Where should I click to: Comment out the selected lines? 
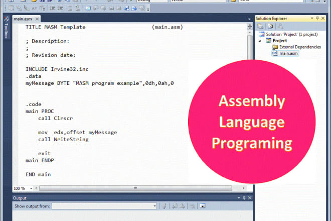pyautogui.click(x=70, y=8)
